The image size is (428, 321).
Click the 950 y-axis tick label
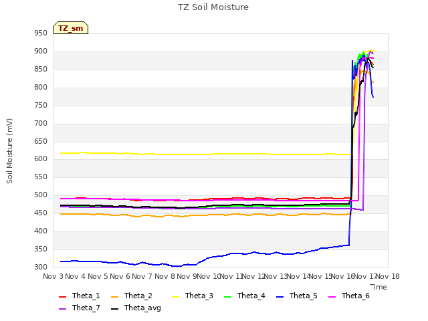41,33
